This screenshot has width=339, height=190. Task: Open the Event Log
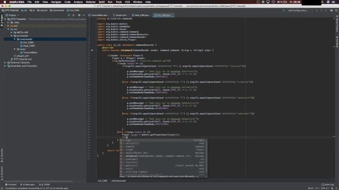point(328,185)
